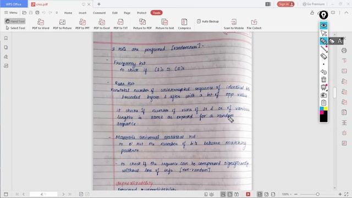This screenshot has height=198, width=352.
Task: Undo last annotation stroke
Action: pyautogui.click(x=323, y=72)
